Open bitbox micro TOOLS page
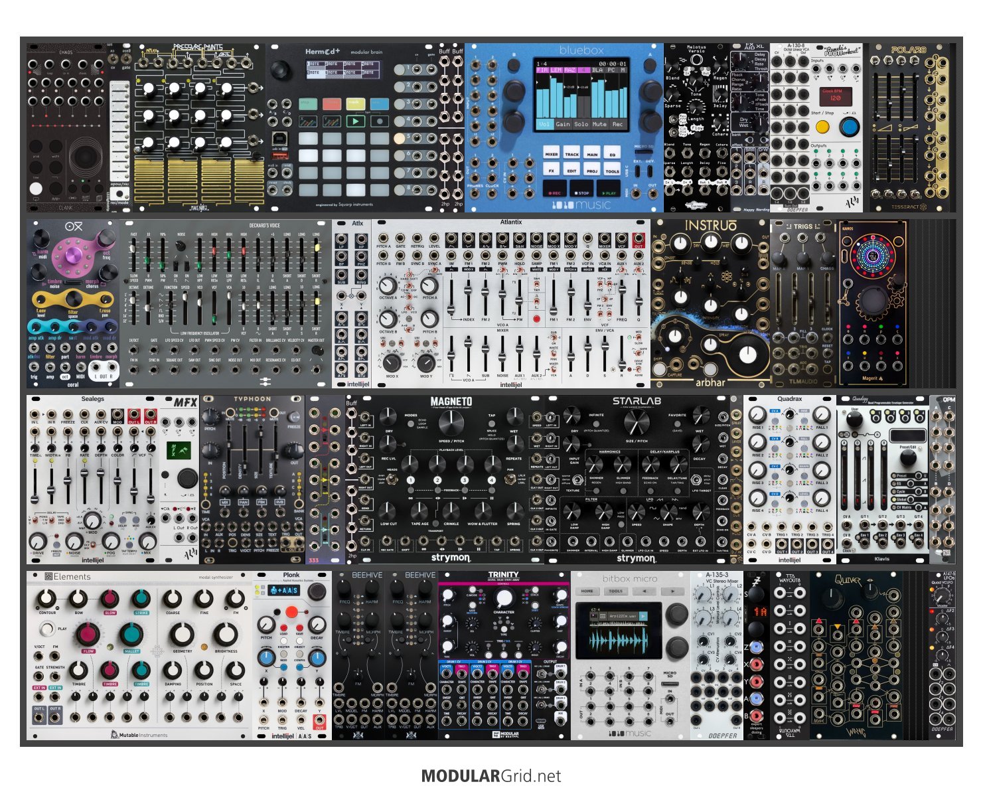Viewport: 983px width, 790px height. point(616,591)
